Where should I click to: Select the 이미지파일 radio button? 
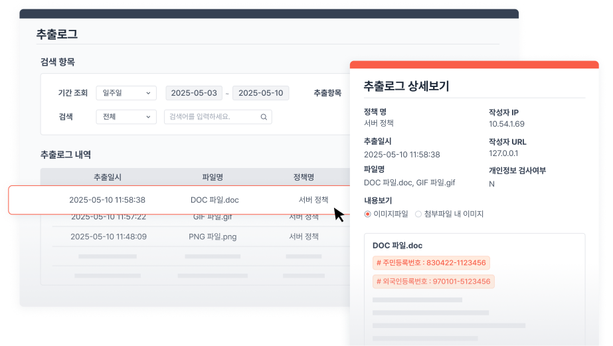(x=367, y=214)
